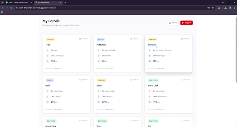Close the quickdrop-client tab
237x127 pixels.
coord(61,2)
